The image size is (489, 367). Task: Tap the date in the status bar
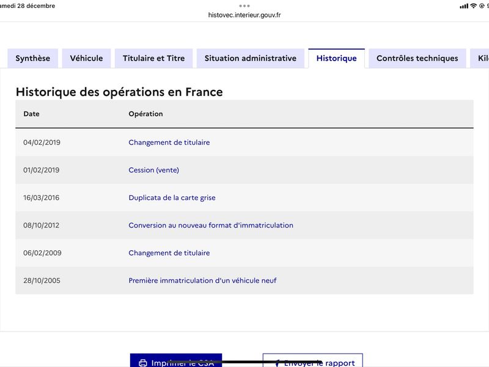click(28, 6)
